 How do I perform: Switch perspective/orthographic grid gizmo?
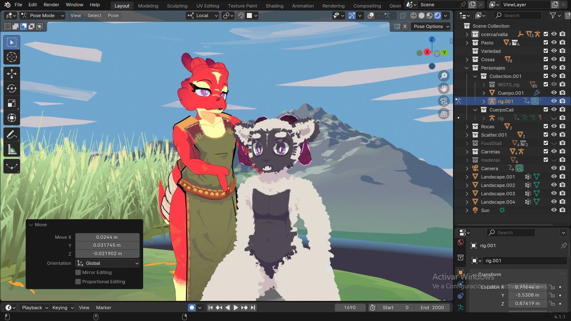pyautogui.click(x=443, y=113)
